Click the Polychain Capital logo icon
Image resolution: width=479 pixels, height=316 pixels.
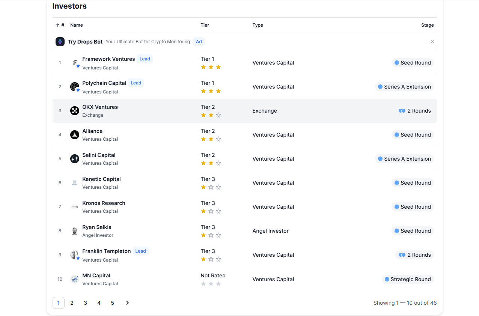(75, 87)
